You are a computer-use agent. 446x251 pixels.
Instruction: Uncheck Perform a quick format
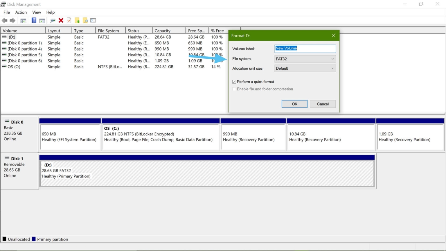pyautogui.click(x=234, y=82)
